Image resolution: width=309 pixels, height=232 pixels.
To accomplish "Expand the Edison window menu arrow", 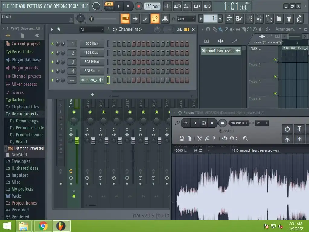I will coord(174,113).
